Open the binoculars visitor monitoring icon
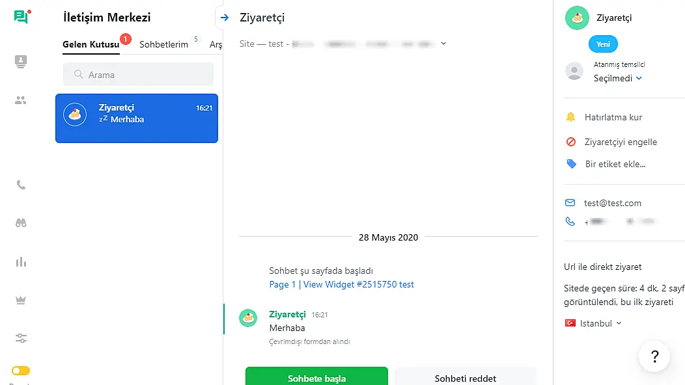Image resolution: width=685 pixels, height=385 pixels. (21, 222)
